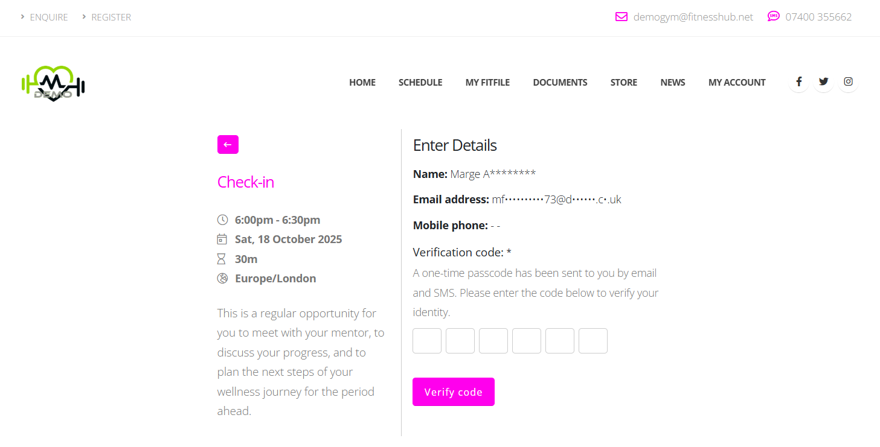Click the pink SMS bubble icon
The image size is (880, 447).
pos(774,16)
